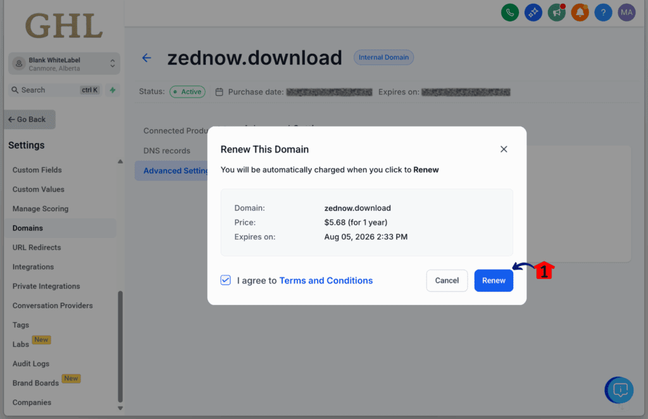Open the Terms and Conditions link
648x419 pixels.
326,280
